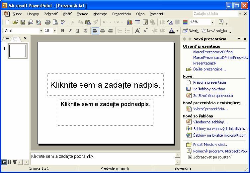Click the Format Painter brush icon

(96, 22)
